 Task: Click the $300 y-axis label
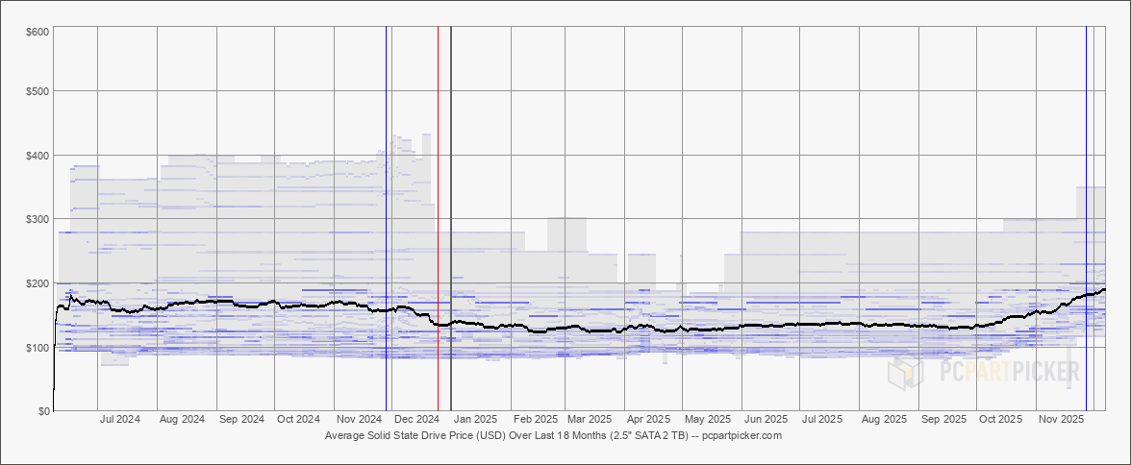(38, 219)
